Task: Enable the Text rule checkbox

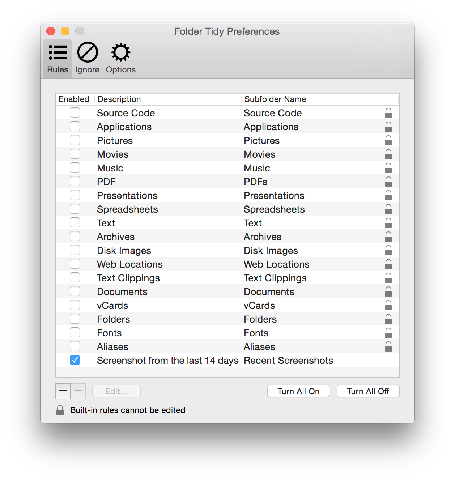Action: click(75, 222)
